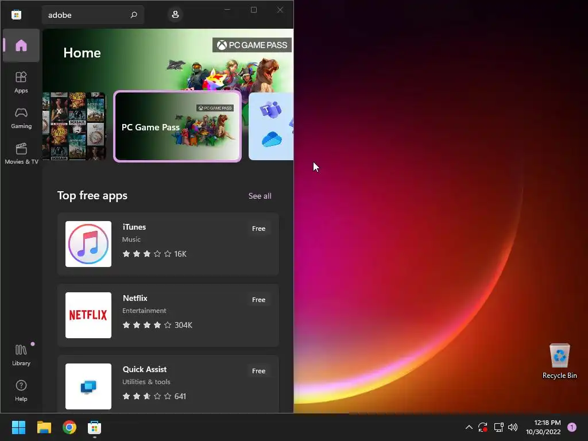588x441 pixels.
Task: Open the movies collage carousel card
Action: coord(74,126)
